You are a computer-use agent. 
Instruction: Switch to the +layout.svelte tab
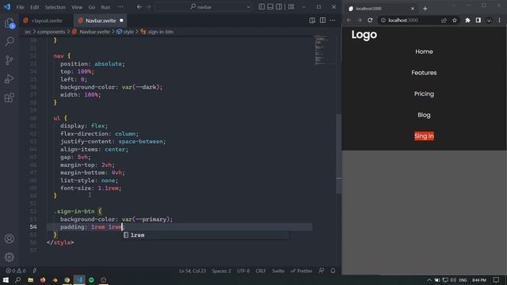pyautogui.click(x=46, y=21)
